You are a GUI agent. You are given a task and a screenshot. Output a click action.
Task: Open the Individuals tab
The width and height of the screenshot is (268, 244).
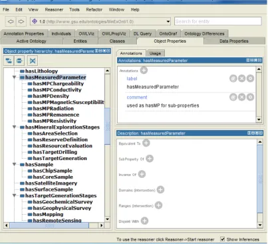(x=61, y=33)
